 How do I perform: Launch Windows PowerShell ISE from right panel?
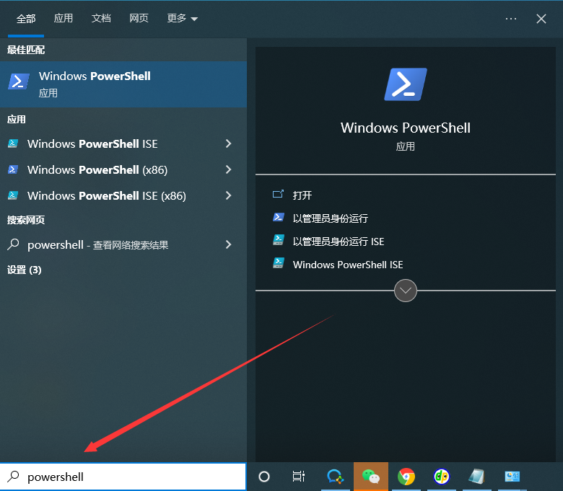click(x=347, y=265)
